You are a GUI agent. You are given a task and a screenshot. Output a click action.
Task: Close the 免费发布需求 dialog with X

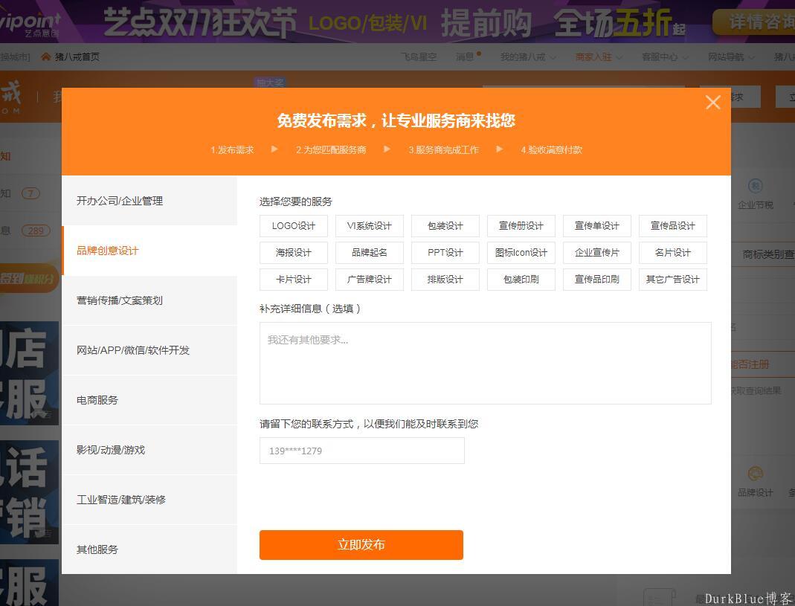pos(712,103)
